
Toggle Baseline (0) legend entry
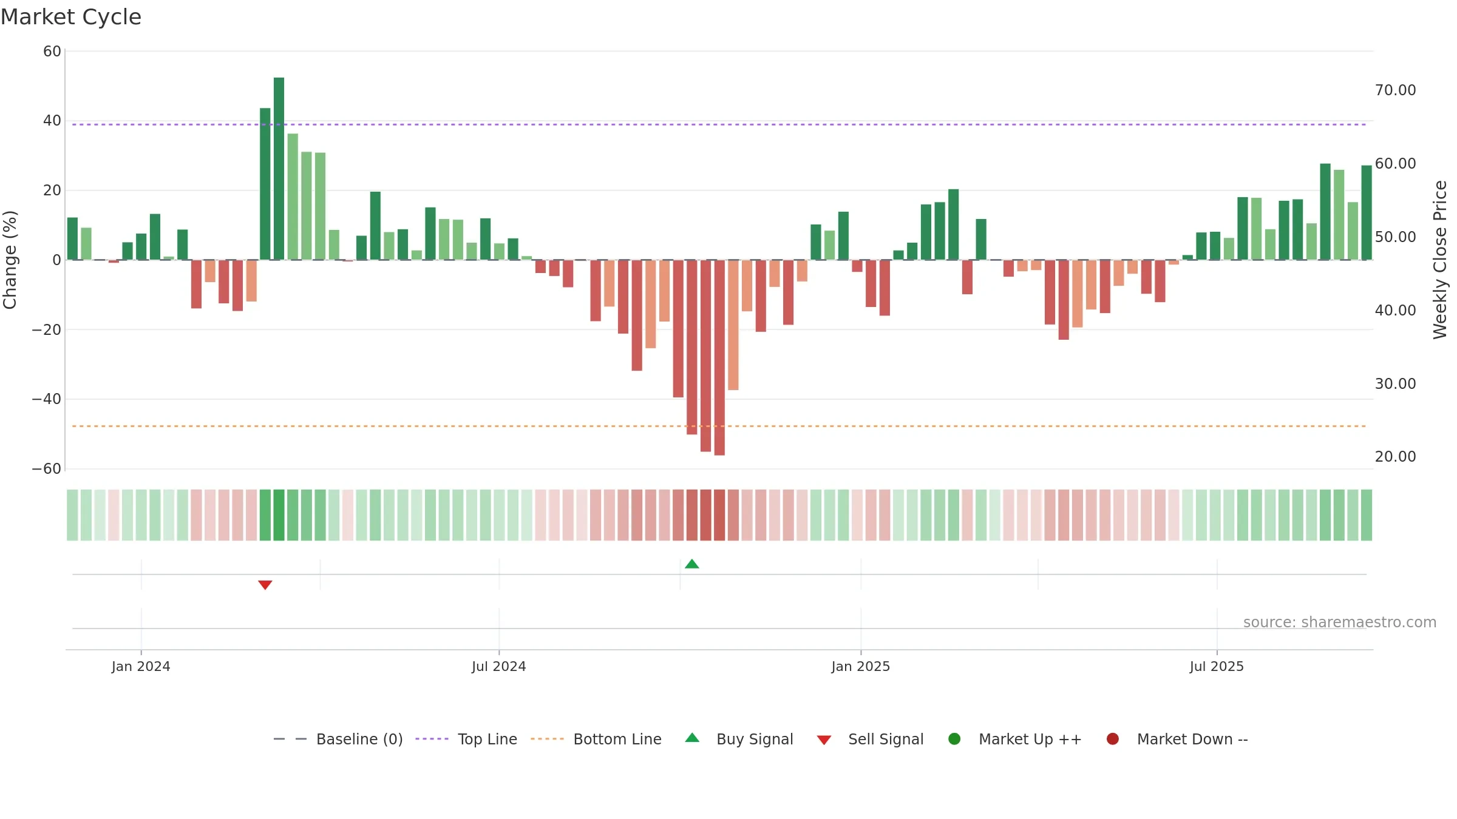(338, 739)
